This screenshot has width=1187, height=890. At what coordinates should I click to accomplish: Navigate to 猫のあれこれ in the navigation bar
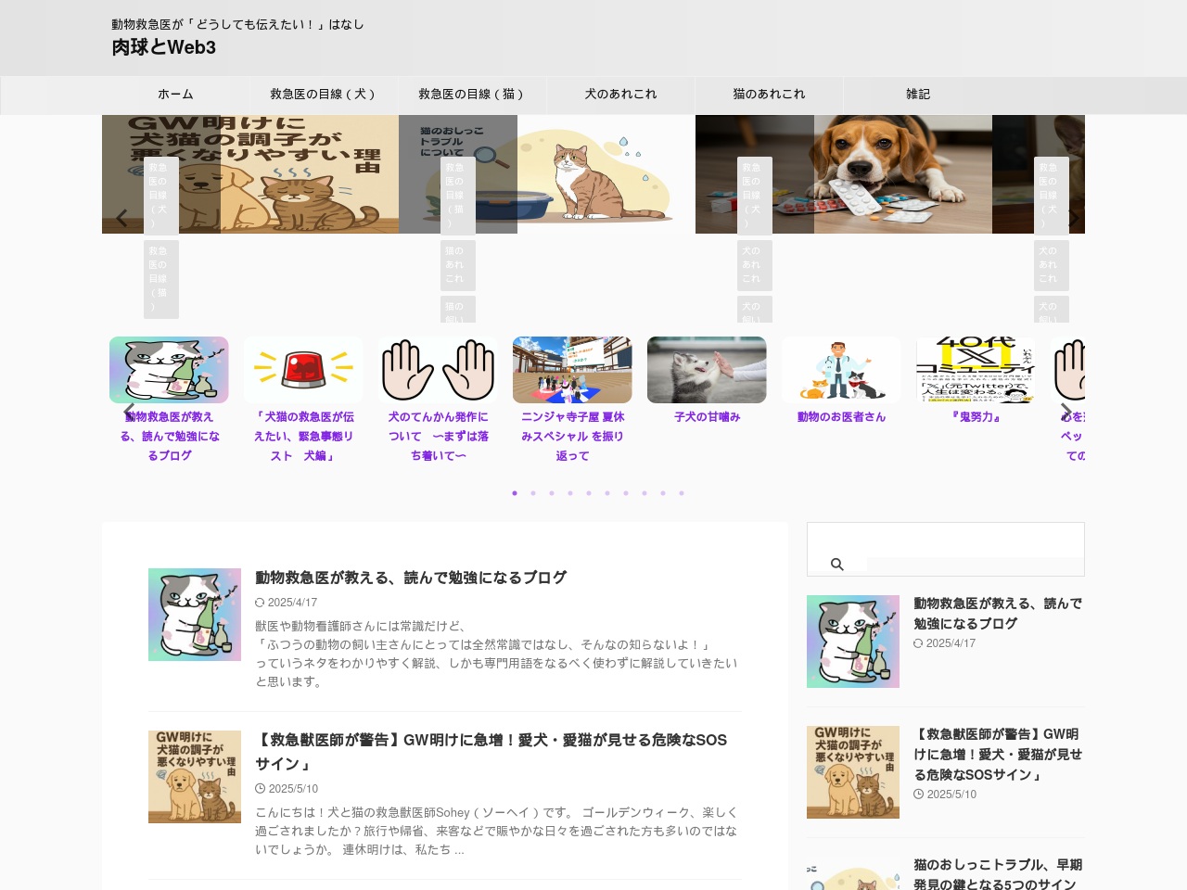coord(769,95)
